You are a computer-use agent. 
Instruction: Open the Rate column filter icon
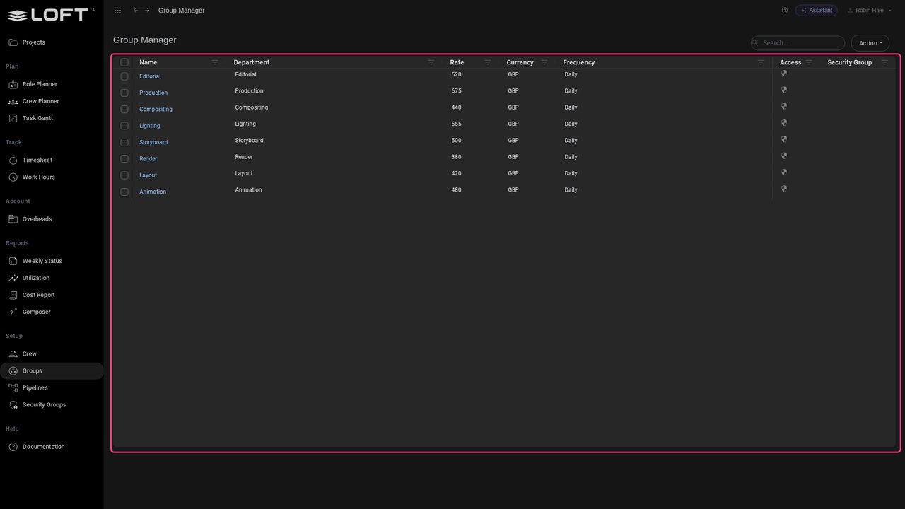(x=488, y=62)
